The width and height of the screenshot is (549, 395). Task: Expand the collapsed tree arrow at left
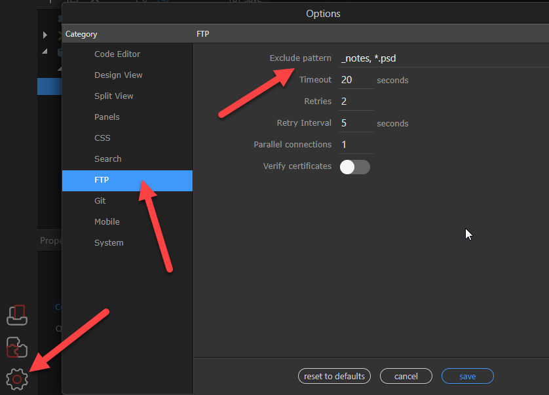click(45, 35)
